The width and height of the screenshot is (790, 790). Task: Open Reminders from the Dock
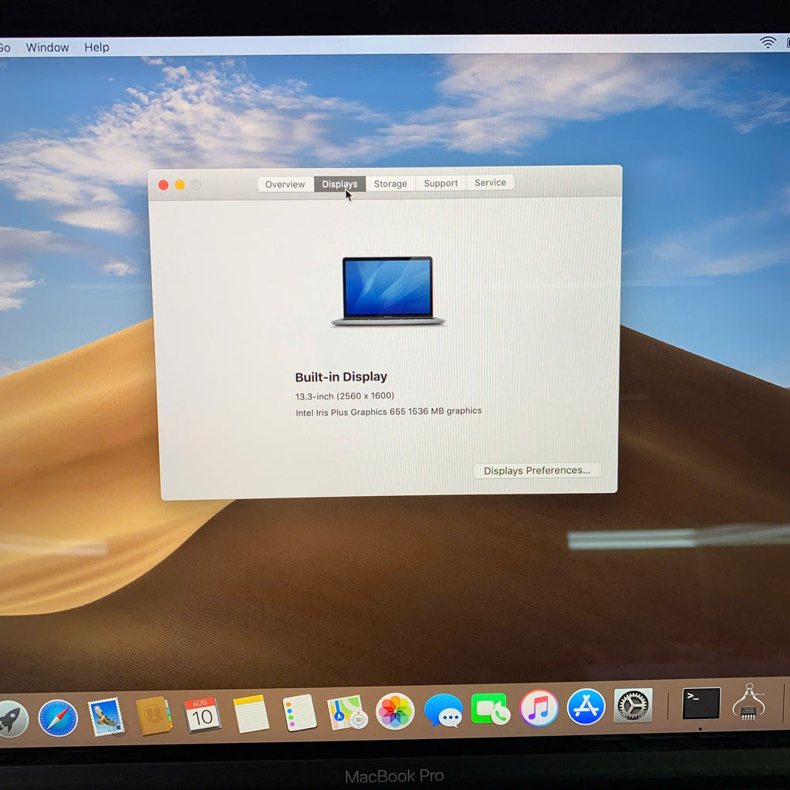[299, 713]
